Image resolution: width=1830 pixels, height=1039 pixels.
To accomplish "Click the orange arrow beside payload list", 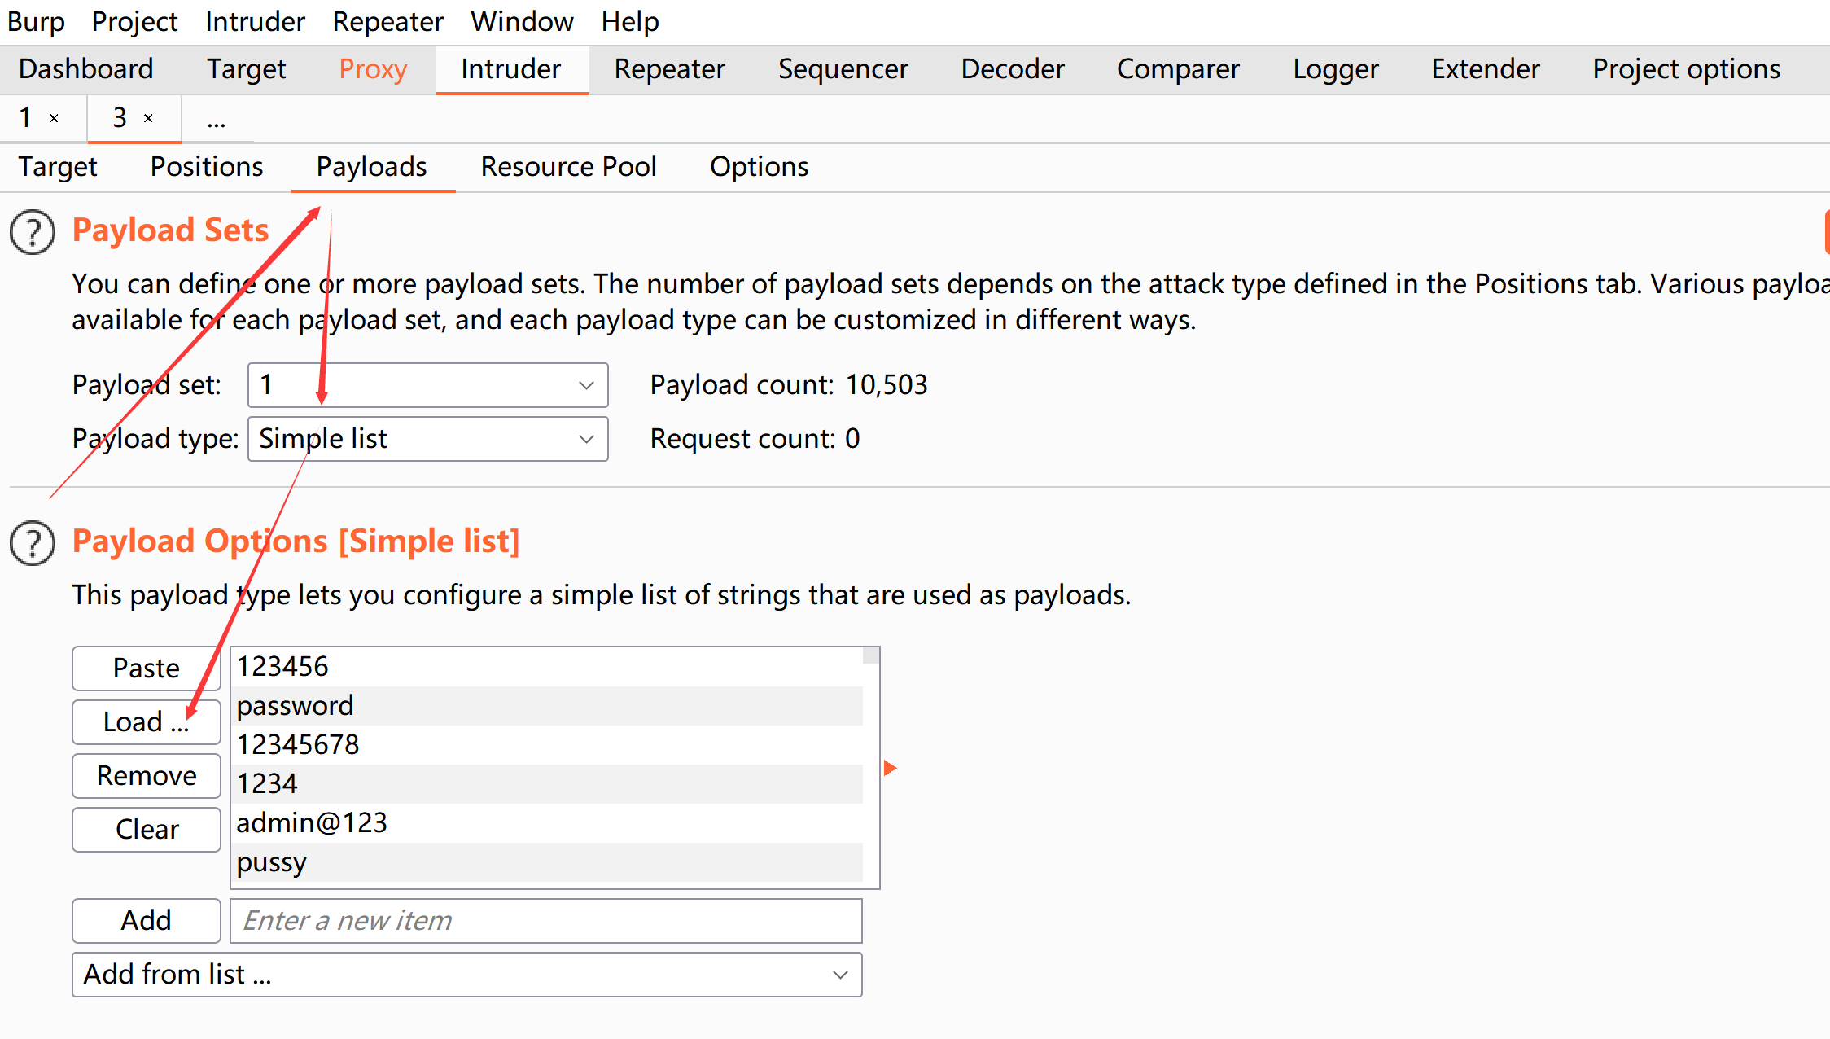I will [890, 768].
